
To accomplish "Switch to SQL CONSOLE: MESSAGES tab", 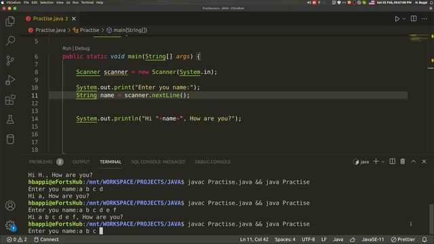I will pos(158,161).
